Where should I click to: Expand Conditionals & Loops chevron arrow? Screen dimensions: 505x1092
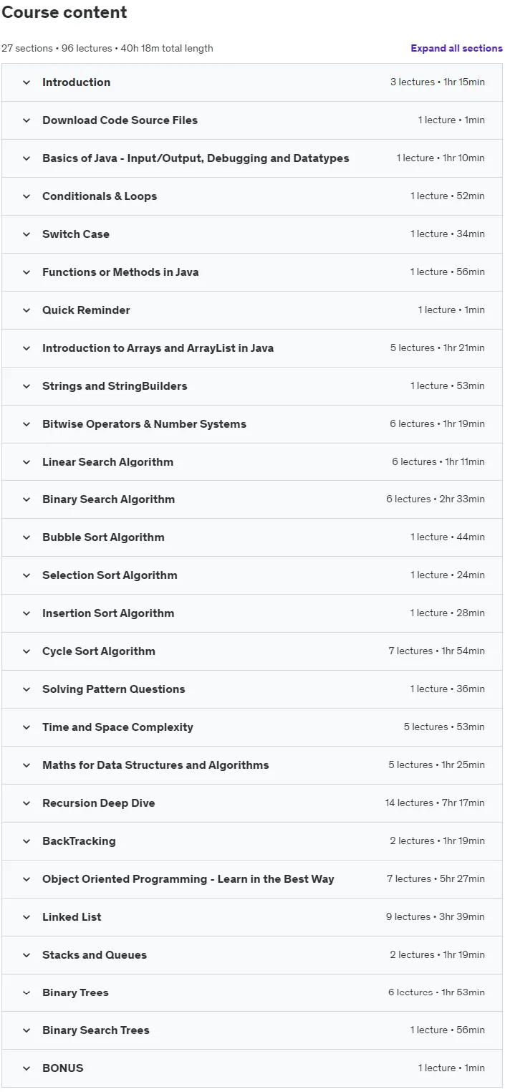point(27,196)
